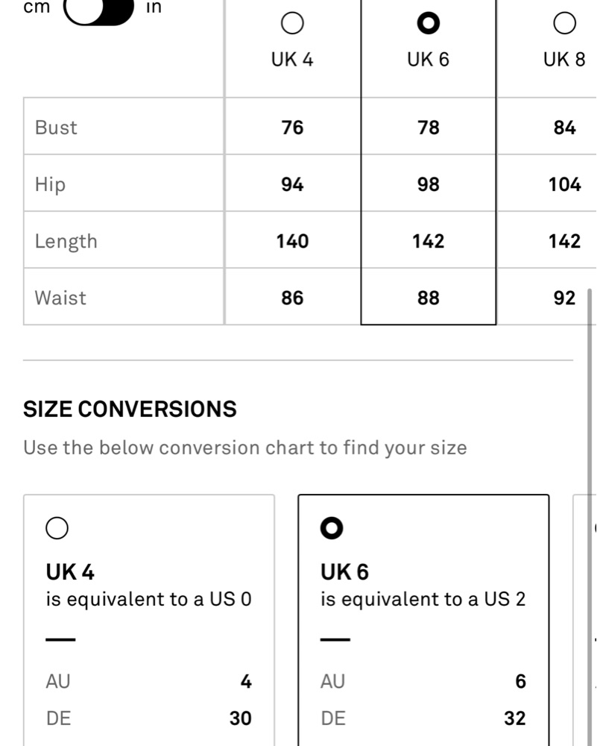This screenshot has width=597, height=746.
Task: Select the UK 4 radio button in table
Action: [292, 23]
